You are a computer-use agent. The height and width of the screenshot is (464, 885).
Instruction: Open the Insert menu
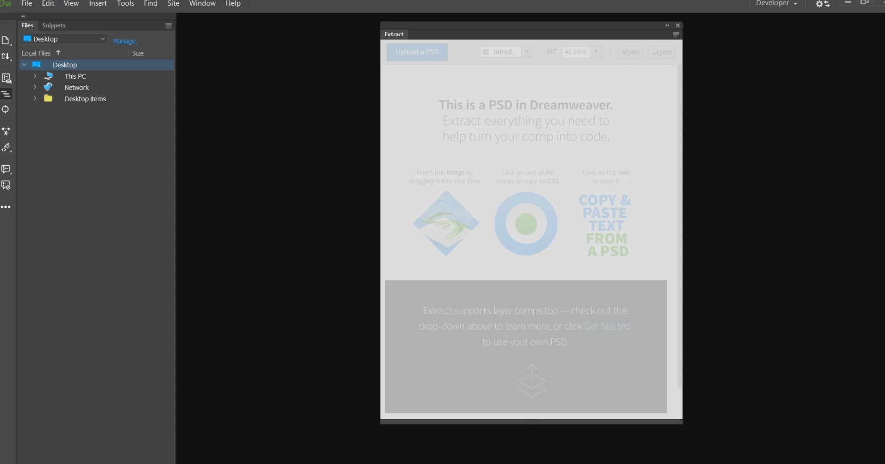[x=98, y=4]
